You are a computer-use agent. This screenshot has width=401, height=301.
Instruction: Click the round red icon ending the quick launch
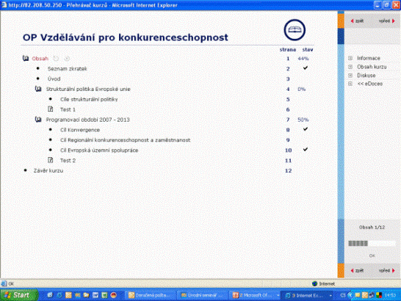coord(114,295)
